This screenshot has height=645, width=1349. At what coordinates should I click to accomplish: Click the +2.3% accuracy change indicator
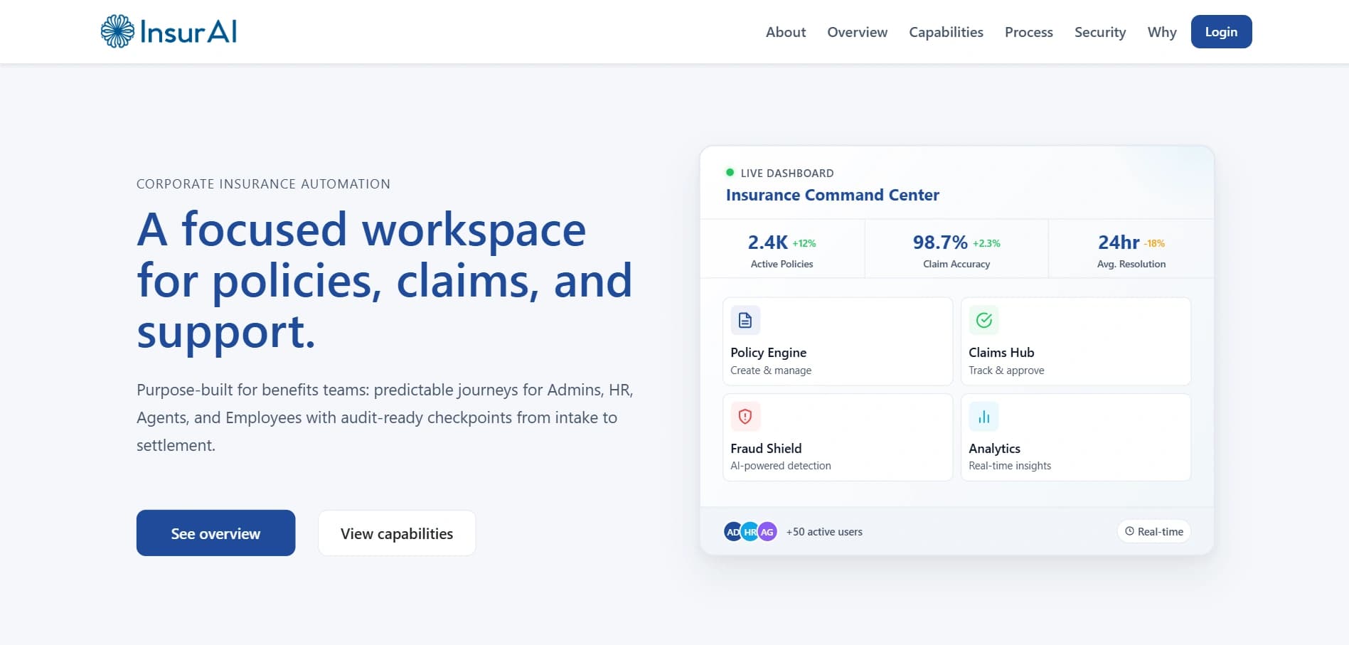986,243
